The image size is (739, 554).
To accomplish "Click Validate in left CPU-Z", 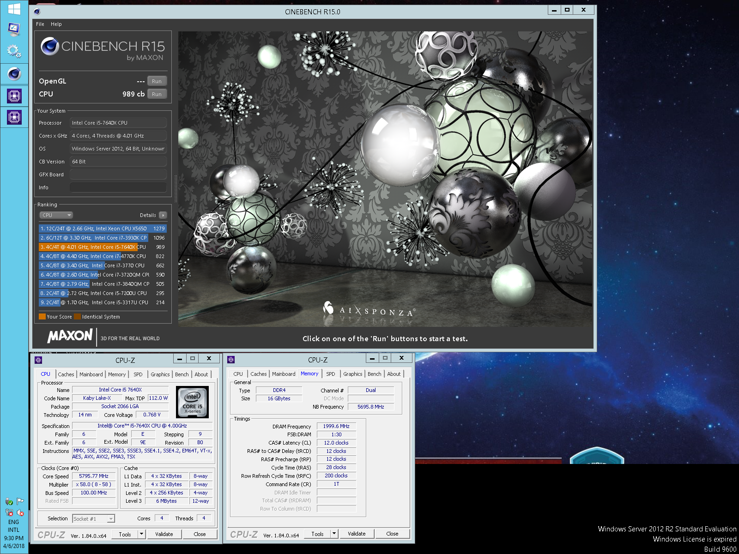I will 164,534.
